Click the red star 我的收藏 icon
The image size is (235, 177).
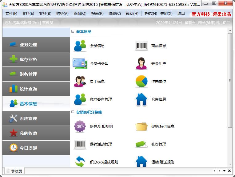14,133
